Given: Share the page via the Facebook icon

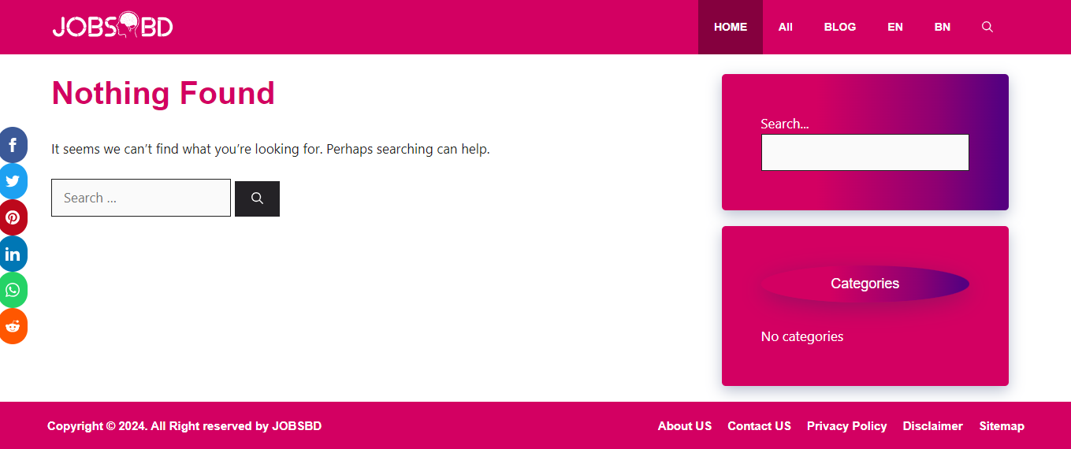Looking at the screenshot, I should coord(13,145).
